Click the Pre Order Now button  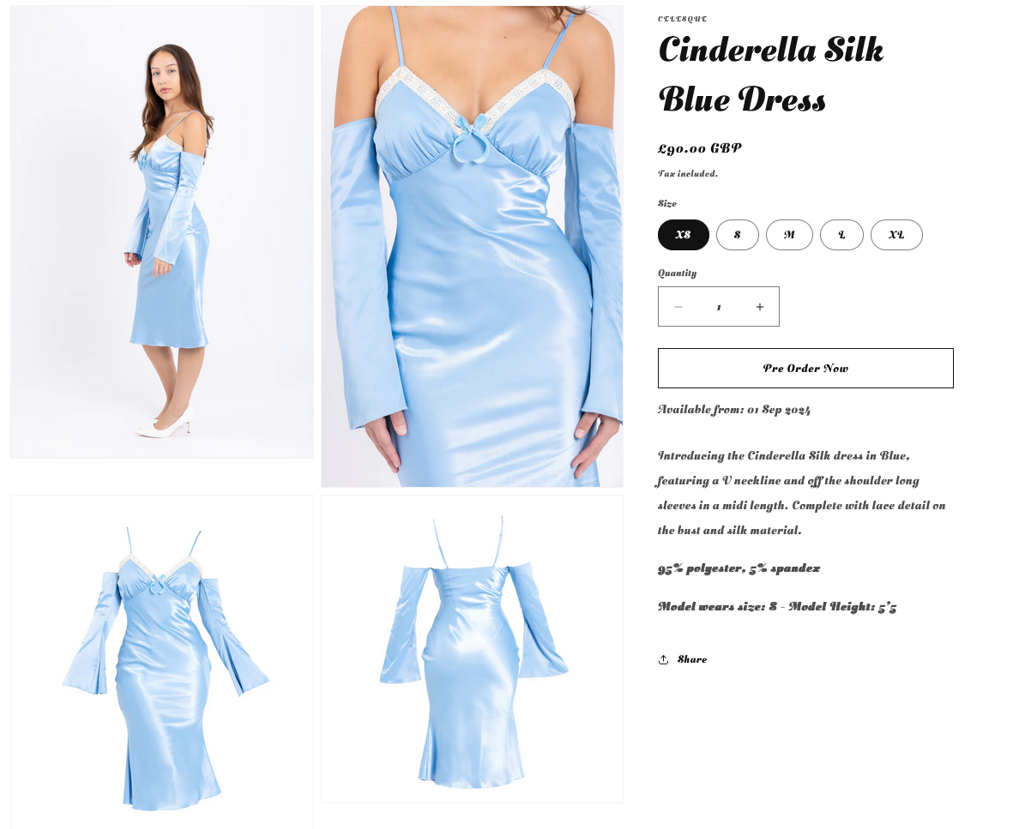(805, 369)
